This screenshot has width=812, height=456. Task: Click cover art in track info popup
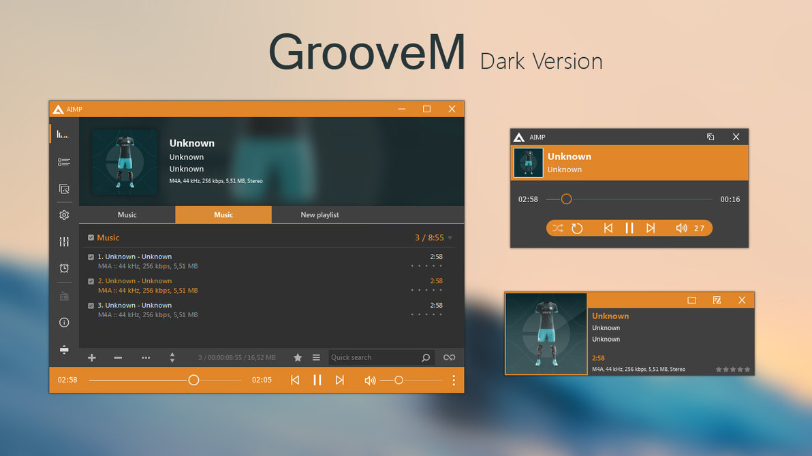pos(546,334)
